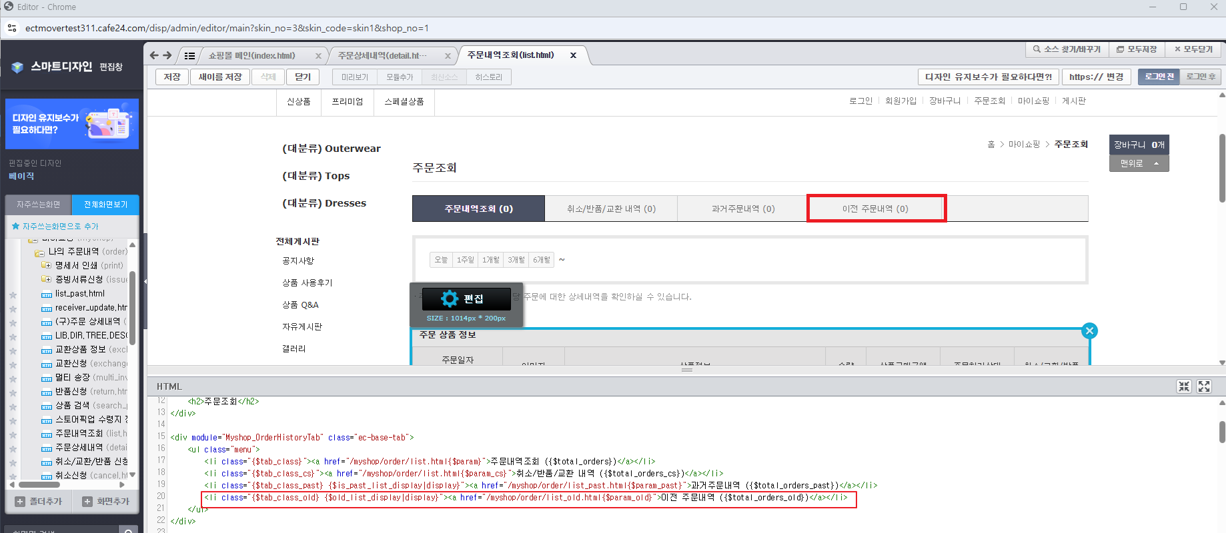Click the 닫기 button

click(x=303, y=77)
